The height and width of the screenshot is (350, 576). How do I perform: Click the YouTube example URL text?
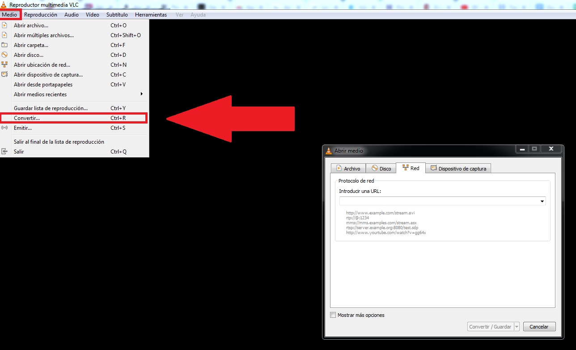[x=386, y=233]
